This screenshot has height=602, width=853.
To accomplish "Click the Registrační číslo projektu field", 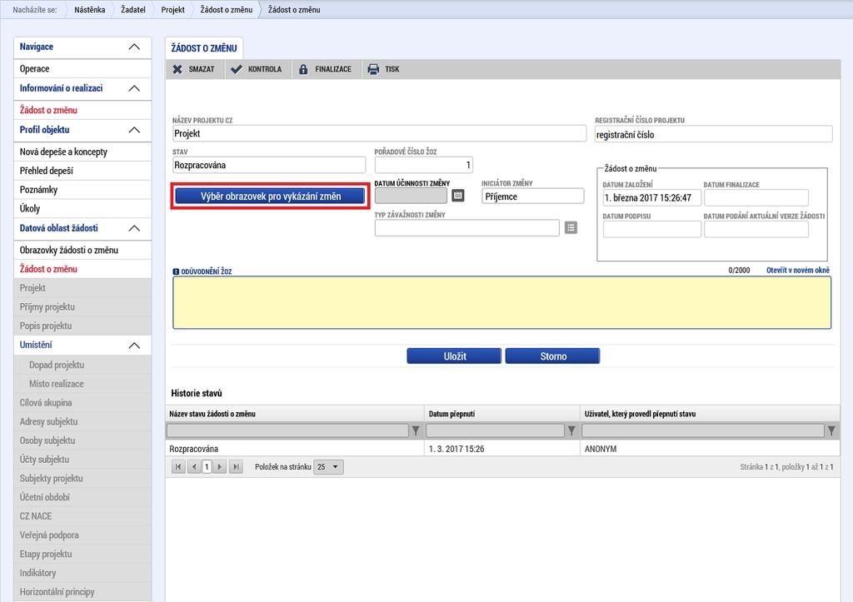I will coord(713,134).
